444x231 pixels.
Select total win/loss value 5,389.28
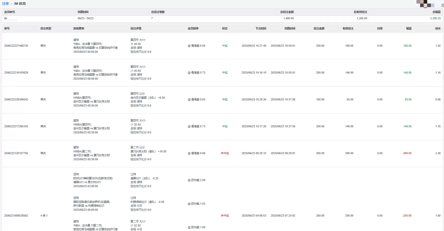(435, 18)
